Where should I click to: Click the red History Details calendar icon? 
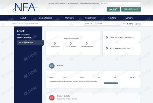[52, 98]
